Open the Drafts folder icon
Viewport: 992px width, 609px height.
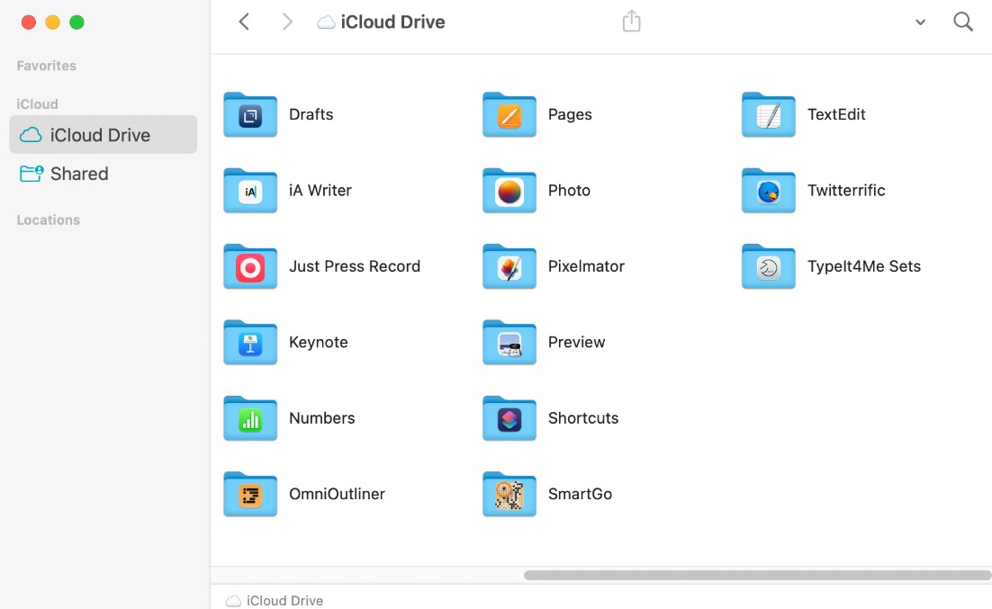(x=250, y=114)
